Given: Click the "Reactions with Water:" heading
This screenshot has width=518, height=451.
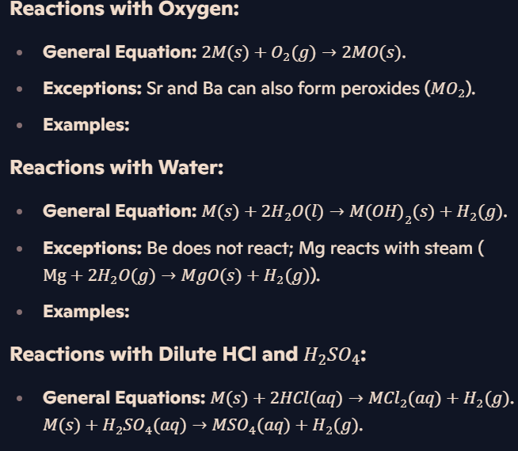Looking at the screenshot, I should [116, 167].
